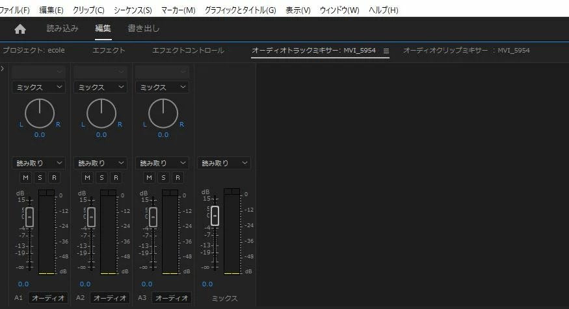Open Mix track automation mode 読み取り dropdown
569x309 pixels.
coord(224,163)
